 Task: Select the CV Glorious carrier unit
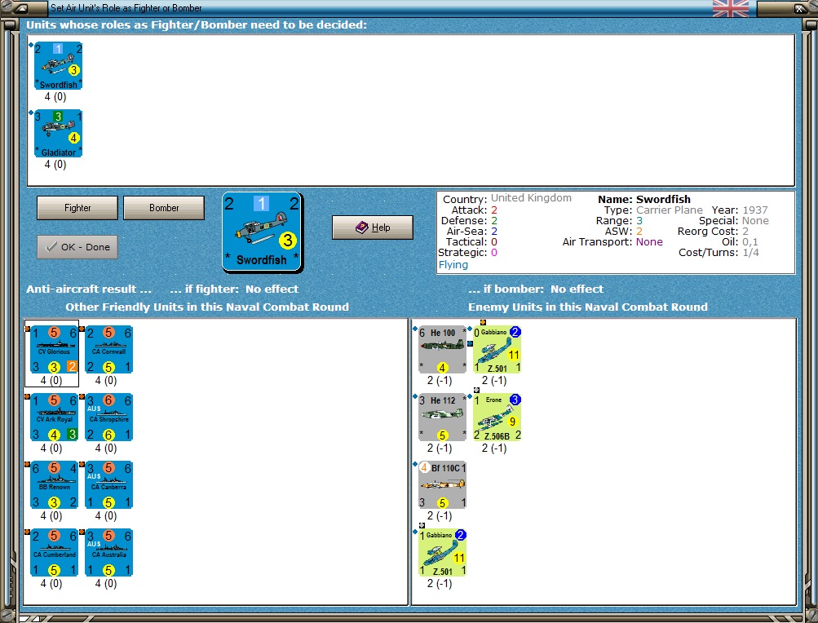pos(54,350)
